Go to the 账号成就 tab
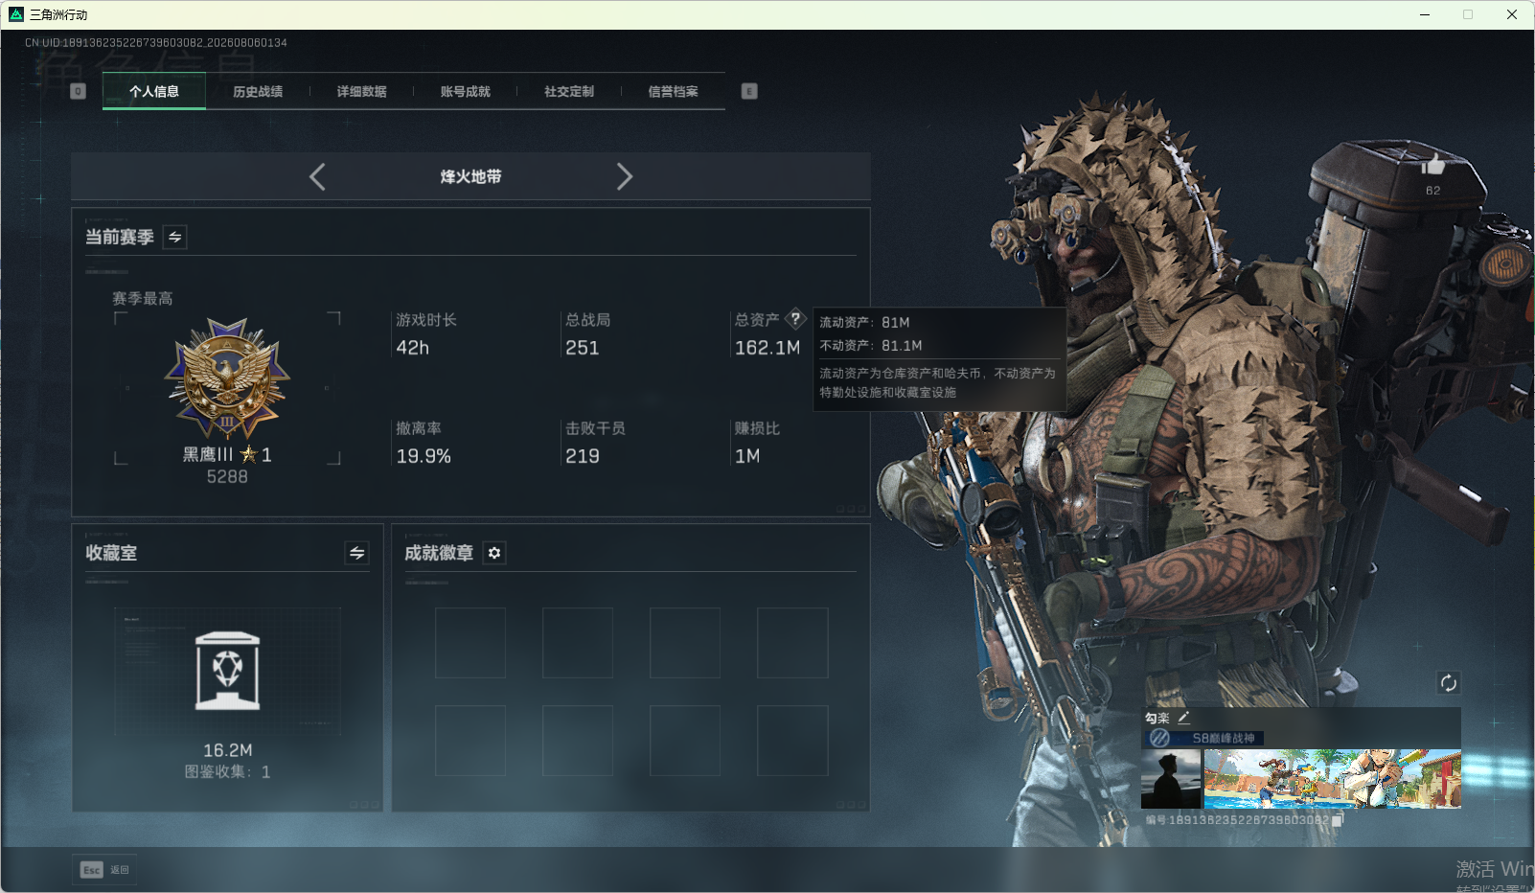This screenshot has height=893, width=1535. pos(466,92)
